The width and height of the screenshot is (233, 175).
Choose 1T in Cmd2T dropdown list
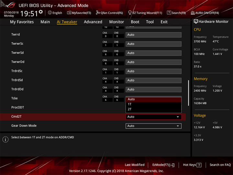pyautogui.click(x=153, y=104)
